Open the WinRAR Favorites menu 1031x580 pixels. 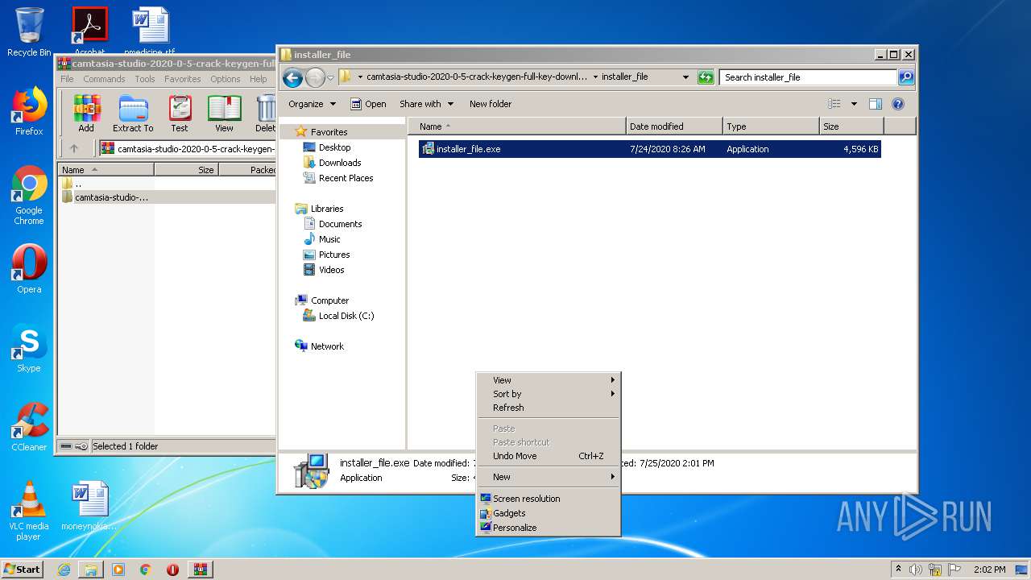click(x=183, y=79)
